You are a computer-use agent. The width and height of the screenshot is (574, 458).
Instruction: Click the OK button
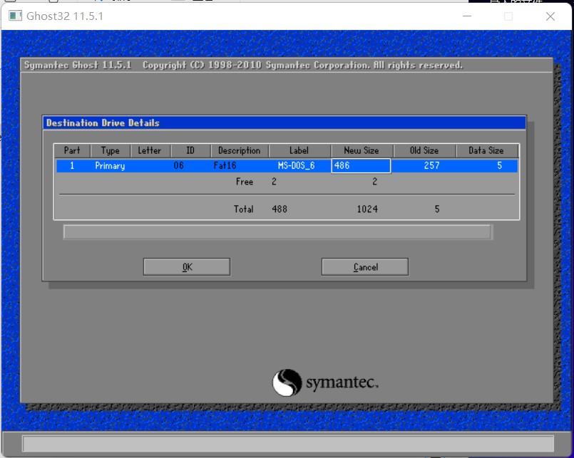point(187,266)
